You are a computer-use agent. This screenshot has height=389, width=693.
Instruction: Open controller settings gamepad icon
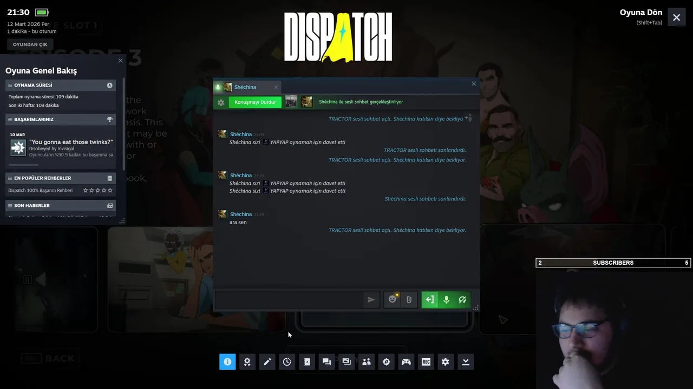point(406,362)
